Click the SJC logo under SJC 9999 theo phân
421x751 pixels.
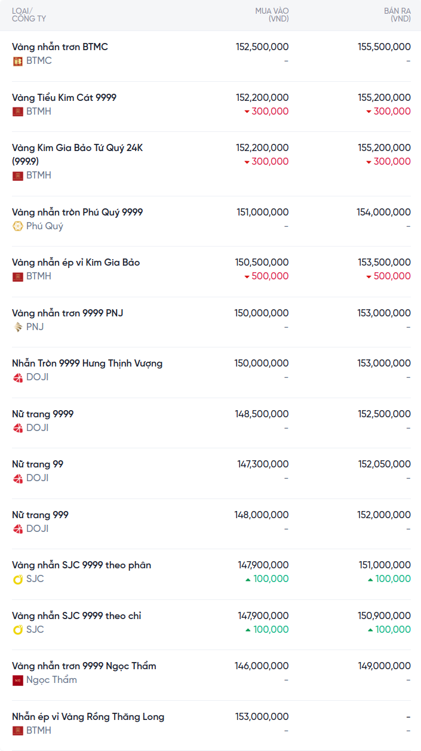(18, 579)
